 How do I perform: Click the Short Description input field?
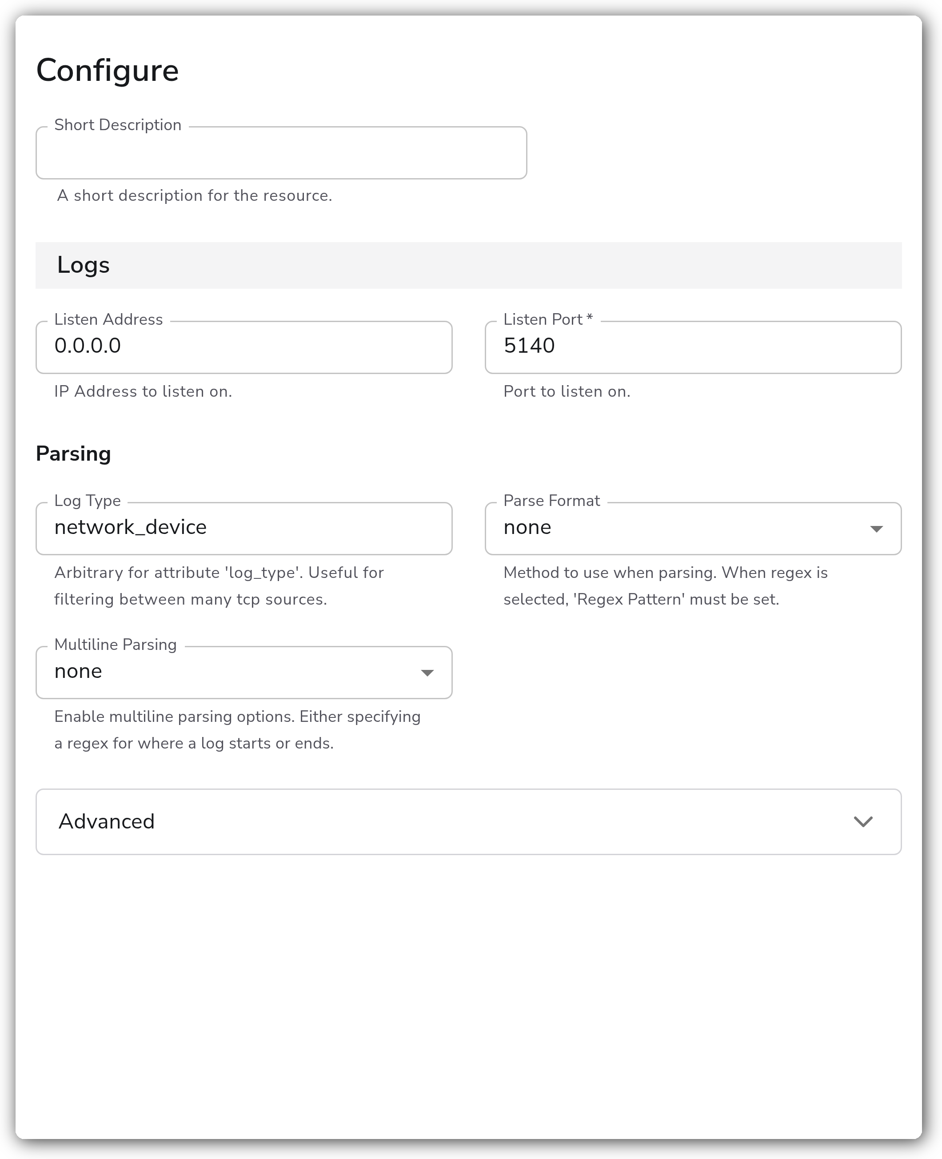(x=281, y=153)
